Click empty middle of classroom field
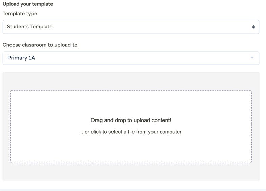This screenshot has width=266, height=191. coord(142,58)
